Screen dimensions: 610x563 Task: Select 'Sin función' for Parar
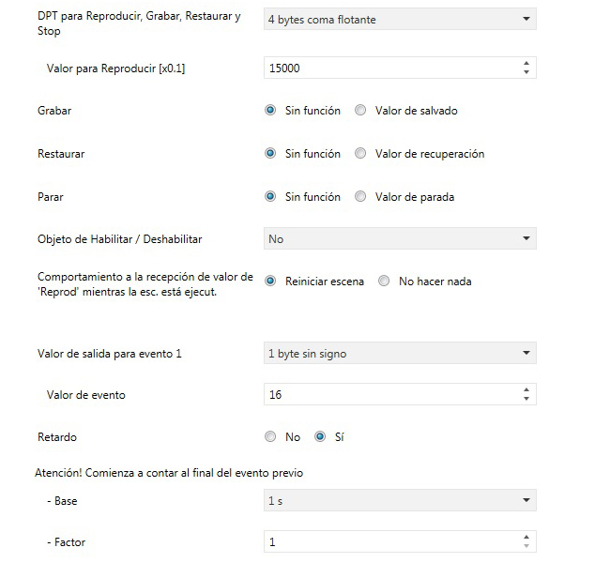[x=271, y=197]
